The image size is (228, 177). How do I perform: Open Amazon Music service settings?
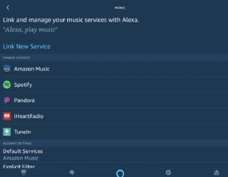tap(114, 69)
